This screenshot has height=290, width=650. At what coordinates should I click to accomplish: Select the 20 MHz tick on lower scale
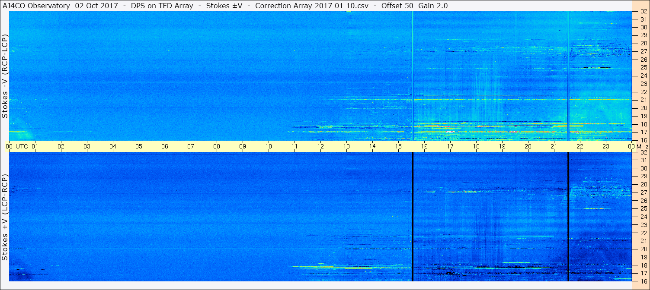coord(643,249)
